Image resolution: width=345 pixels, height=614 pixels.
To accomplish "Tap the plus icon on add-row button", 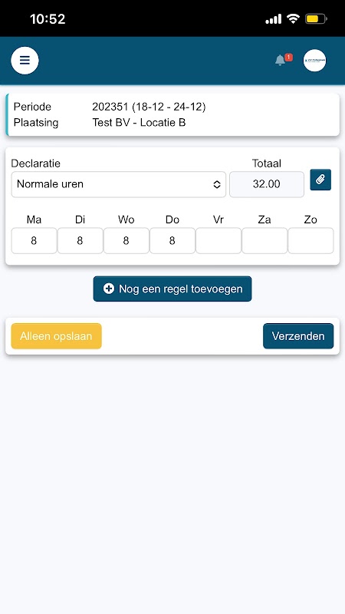I will point(109,289).
